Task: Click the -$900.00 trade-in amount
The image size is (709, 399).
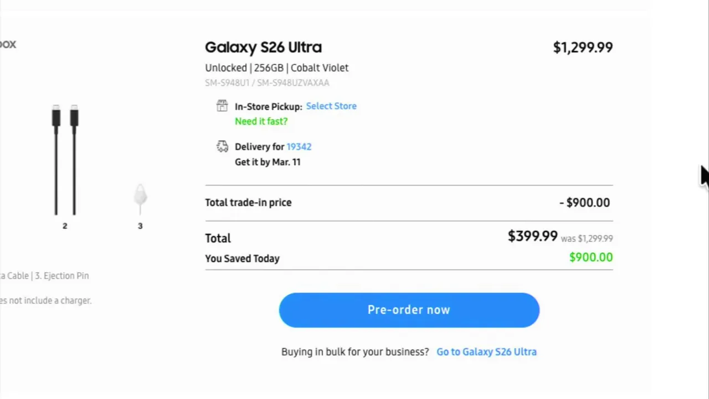Action: (x=584, y=203)
